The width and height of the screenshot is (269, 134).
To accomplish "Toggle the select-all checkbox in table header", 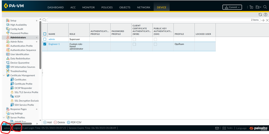I will click(45, 34).
